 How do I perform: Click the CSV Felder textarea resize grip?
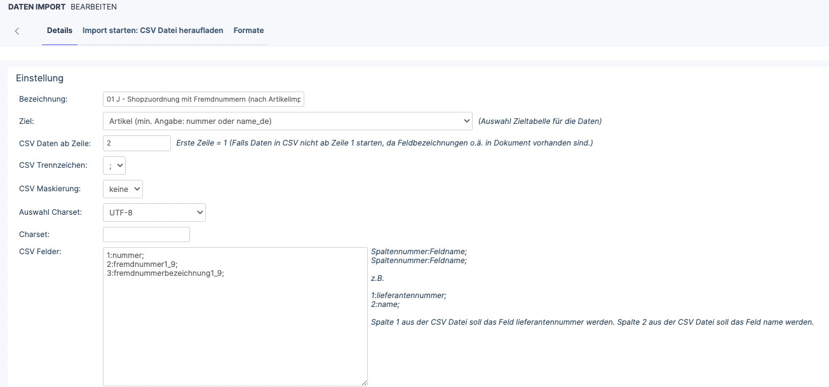[x=364, y=382]
